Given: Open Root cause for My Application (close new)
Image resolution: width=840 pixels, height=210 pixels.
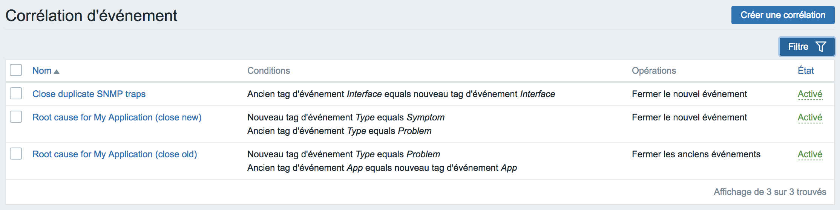Looking at the screenshot, I should (x=117, y=117).
